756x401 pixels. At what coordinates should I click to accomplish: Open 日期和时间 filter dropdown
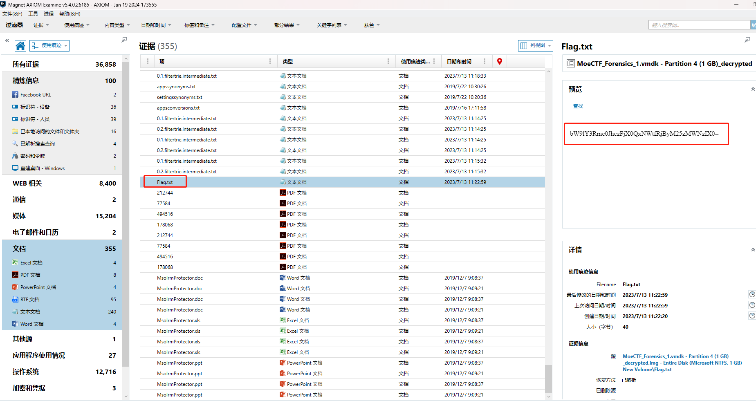pyautogui.click(x=156, y=25)
